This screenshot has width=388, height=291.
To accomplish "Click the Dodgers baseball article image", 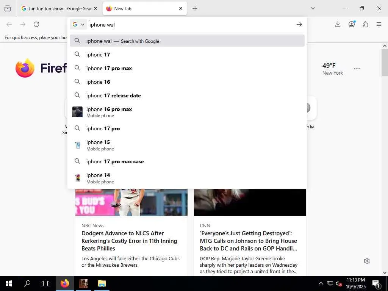I will click(131, 202).
